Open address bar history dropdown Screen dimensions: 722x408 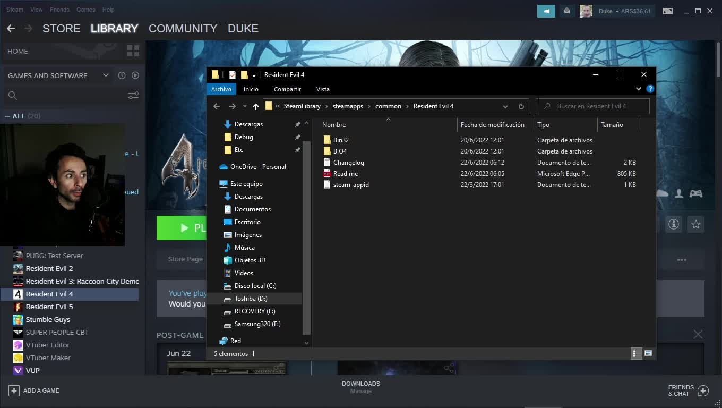pyautogui.click(x=505, y=106)
